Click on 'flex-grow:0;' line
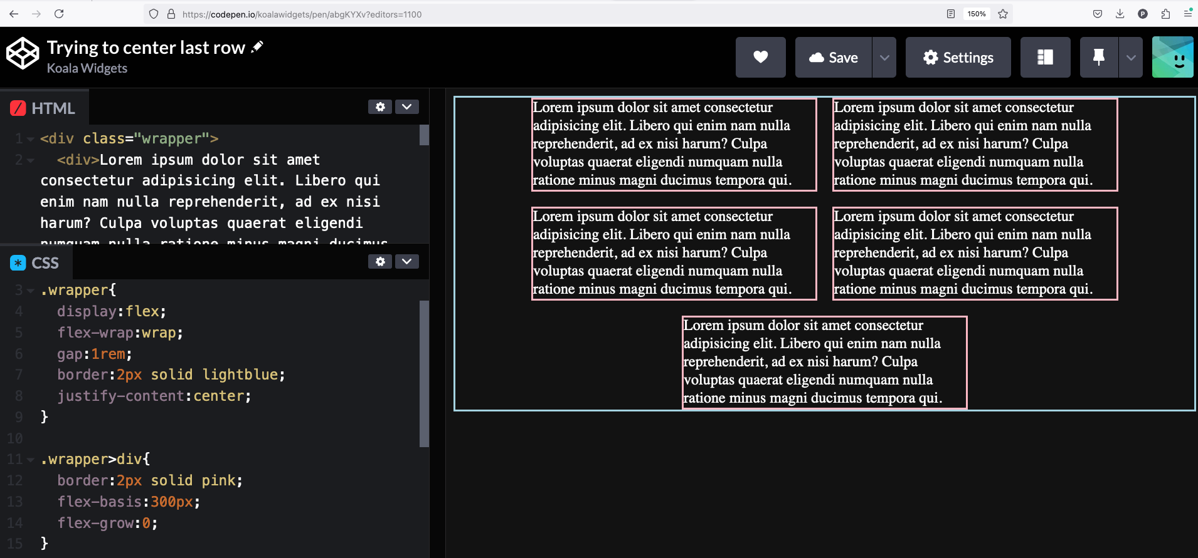This screenshot has height=558, width=1198. click(107, 523)
